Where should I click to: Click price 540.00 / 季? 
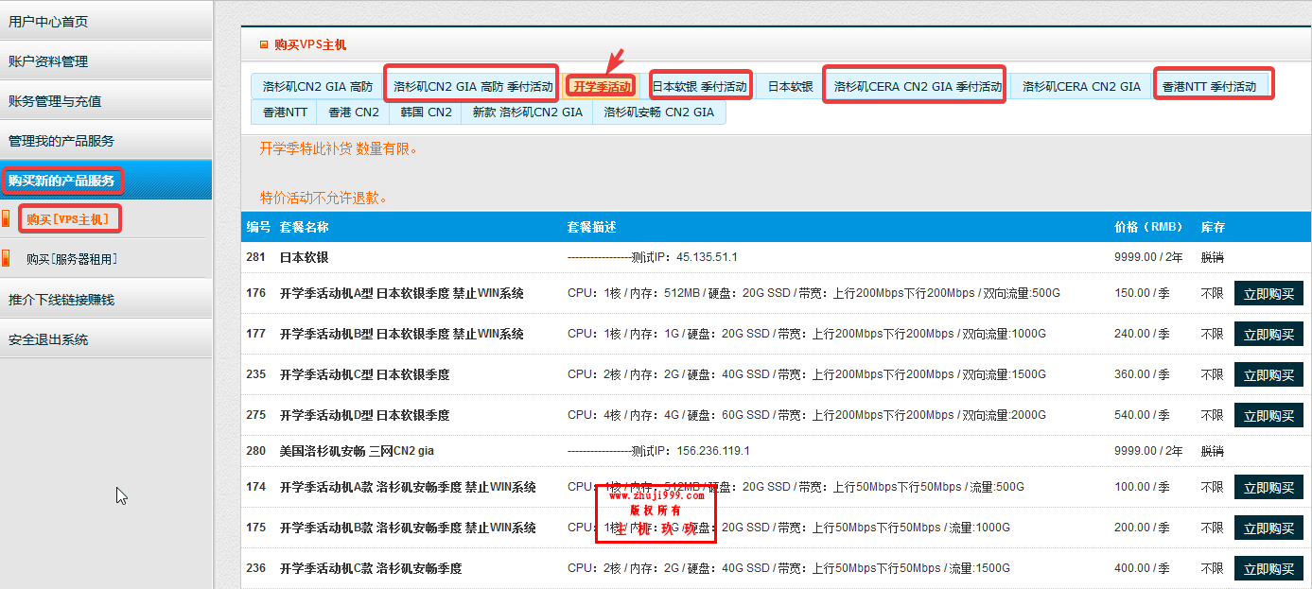pyautogui.click(x=1143, y=415)
